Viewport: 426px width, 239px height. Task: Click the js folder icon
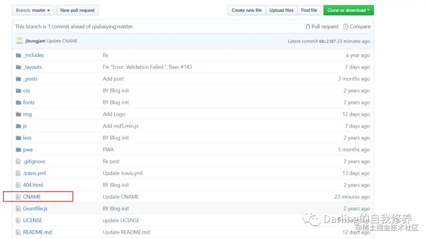pyautogui.click(x=18, y=126)
